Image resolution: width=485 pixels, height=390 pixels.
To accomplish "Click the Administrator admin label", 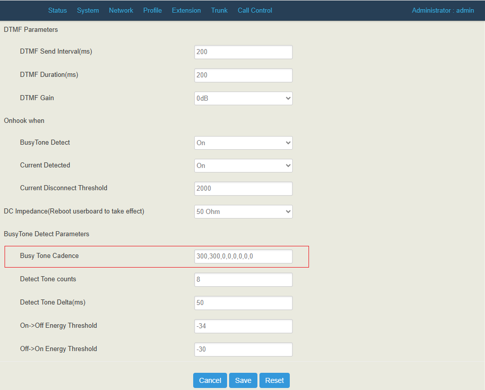I will (443, 10).
